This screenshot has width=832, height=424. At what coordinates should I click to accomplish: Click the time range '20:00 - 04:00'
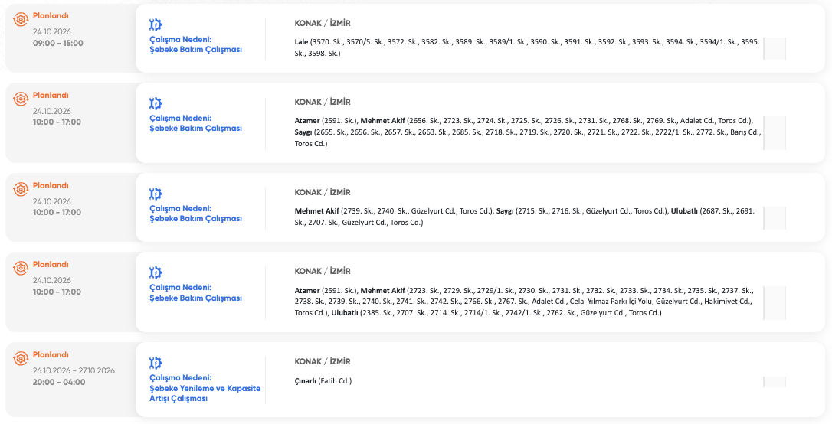pyautogui.click(x=59, y=382)
